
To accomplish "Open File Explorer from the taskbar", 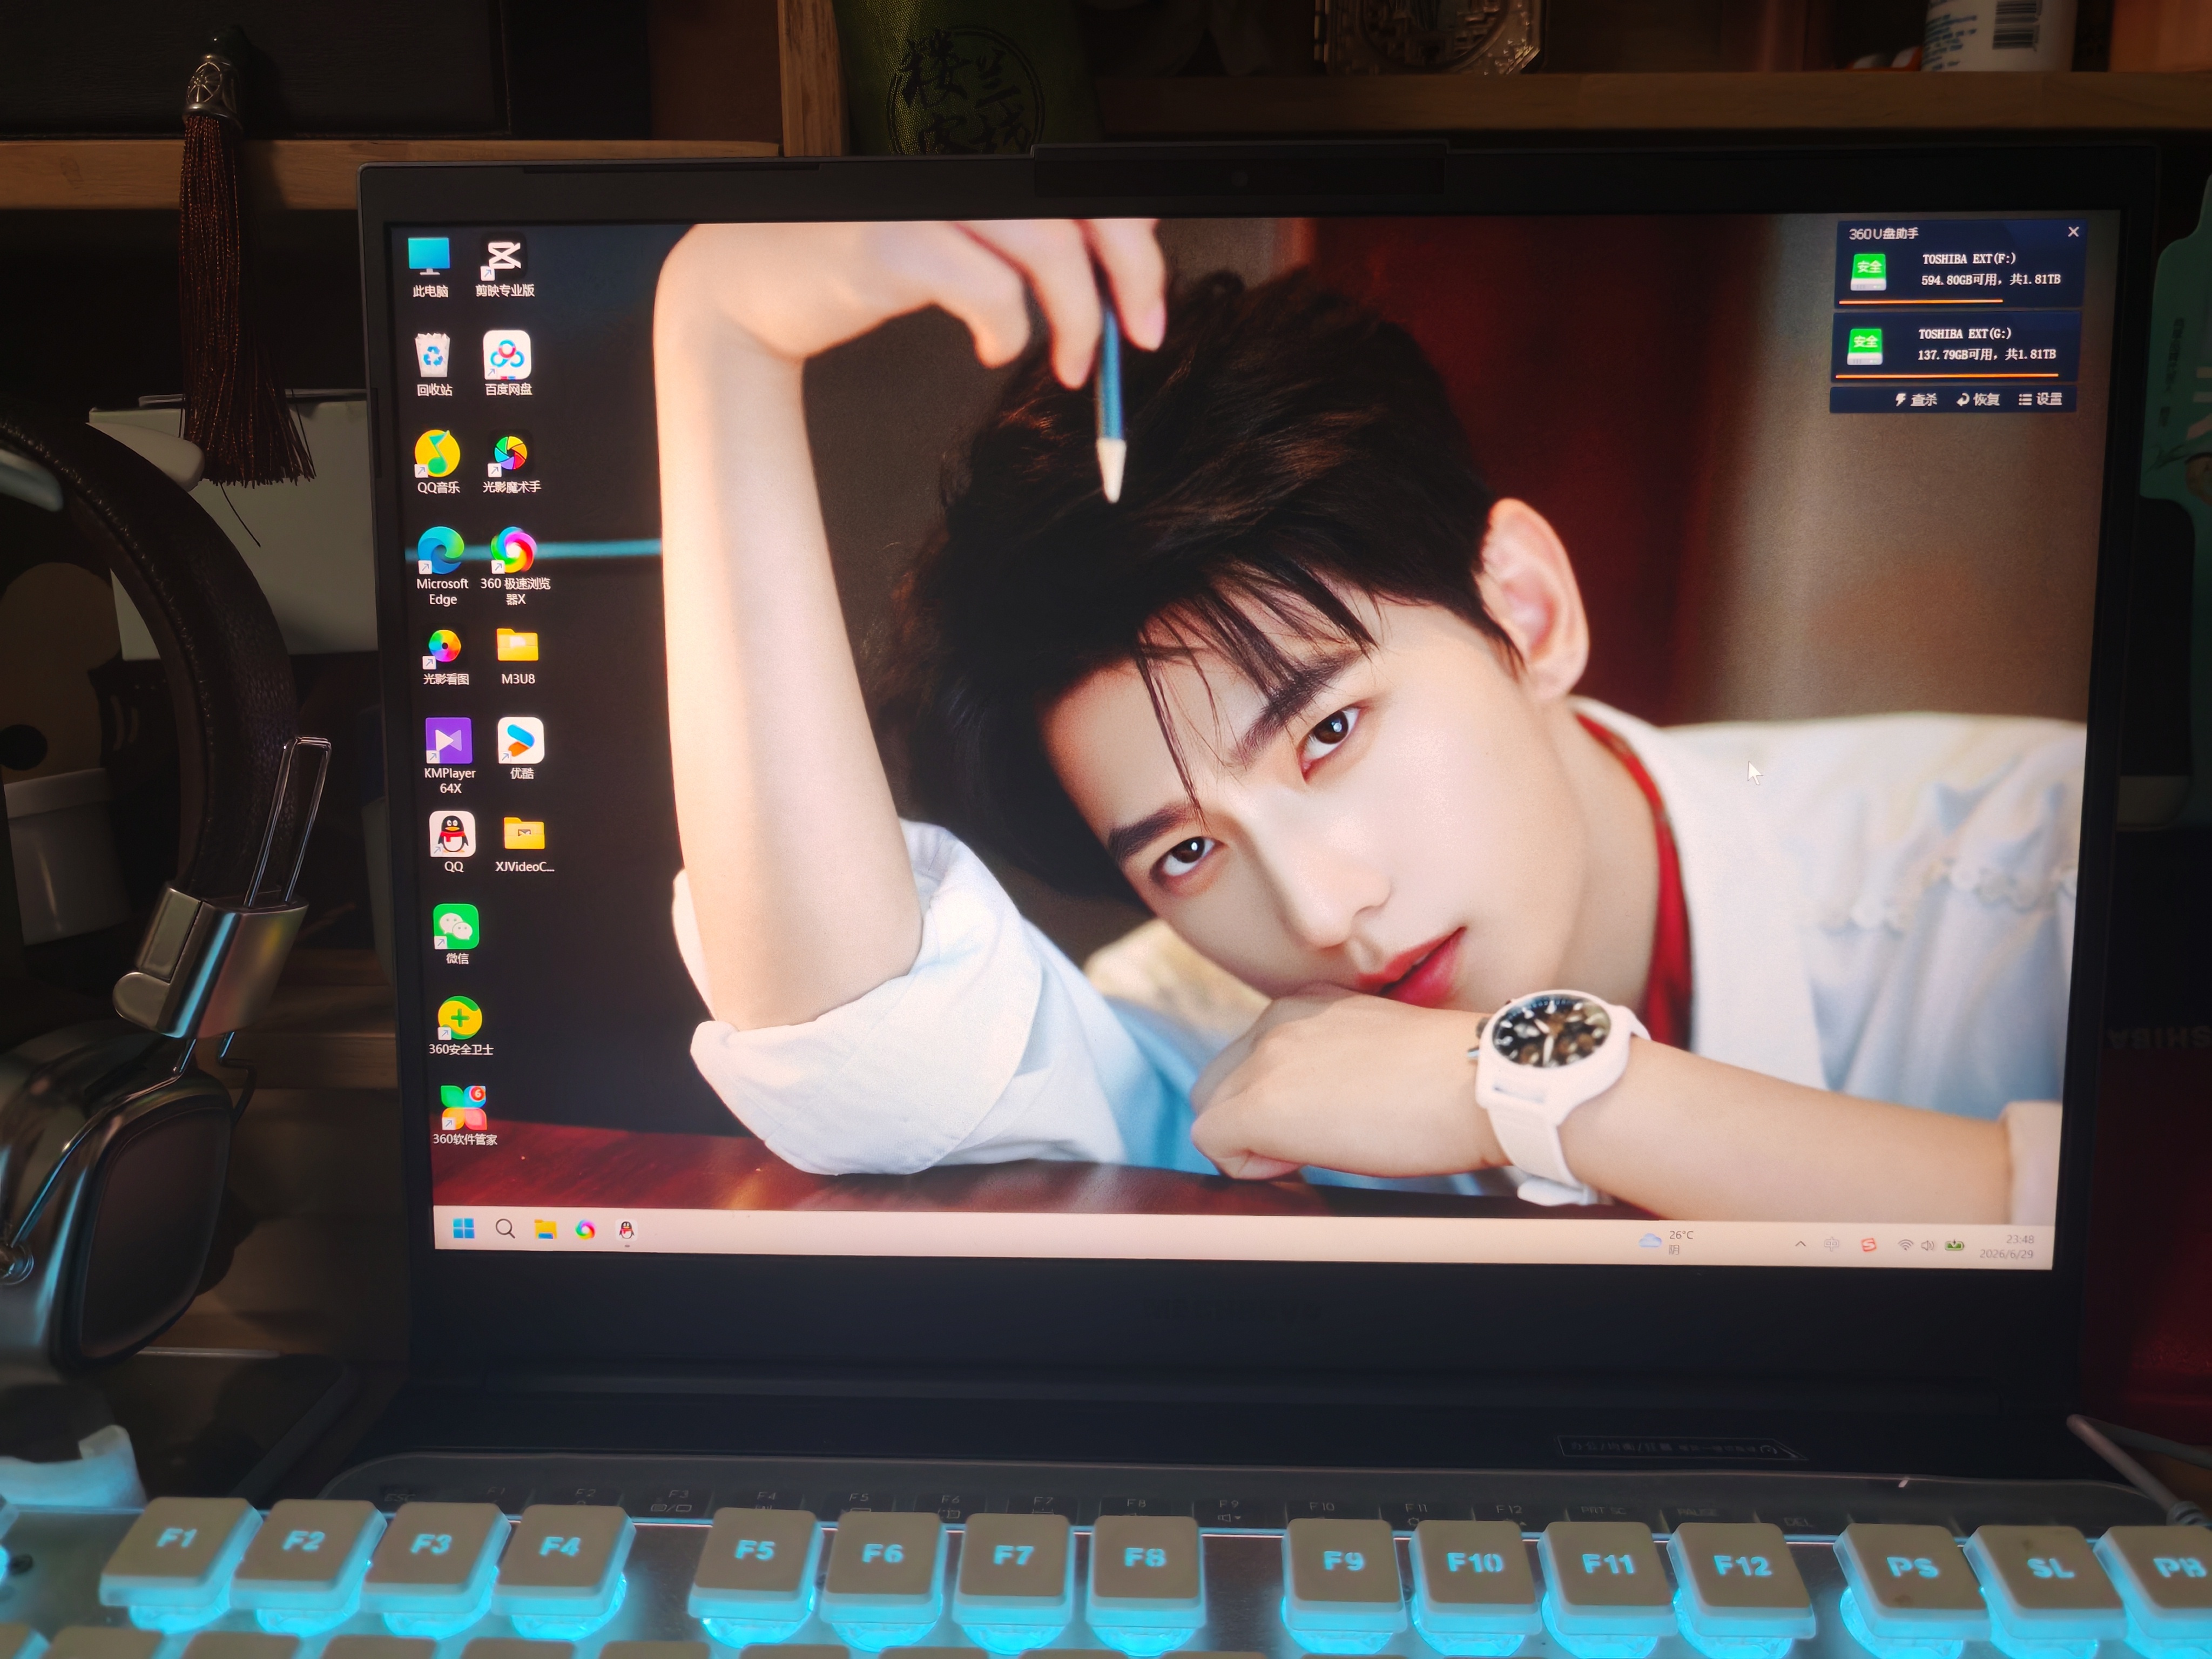I will click(x=545, y=1230).
